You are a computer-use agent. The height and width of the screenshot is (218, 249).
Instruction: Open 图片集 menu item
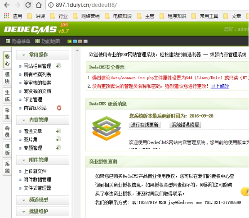[x=31, y=140]
